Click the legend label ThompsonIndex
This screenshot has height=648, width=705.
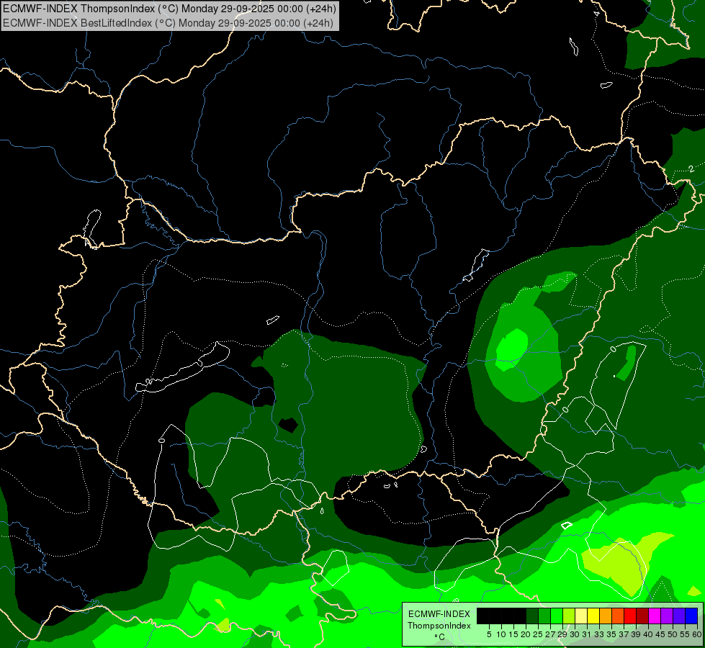[x=439, y=626]
